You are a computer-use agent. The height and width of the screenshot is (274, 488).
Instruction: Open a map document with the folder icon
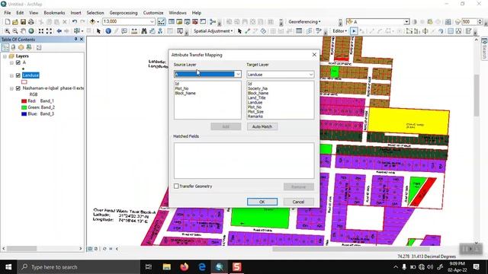(x=15, y=22)
